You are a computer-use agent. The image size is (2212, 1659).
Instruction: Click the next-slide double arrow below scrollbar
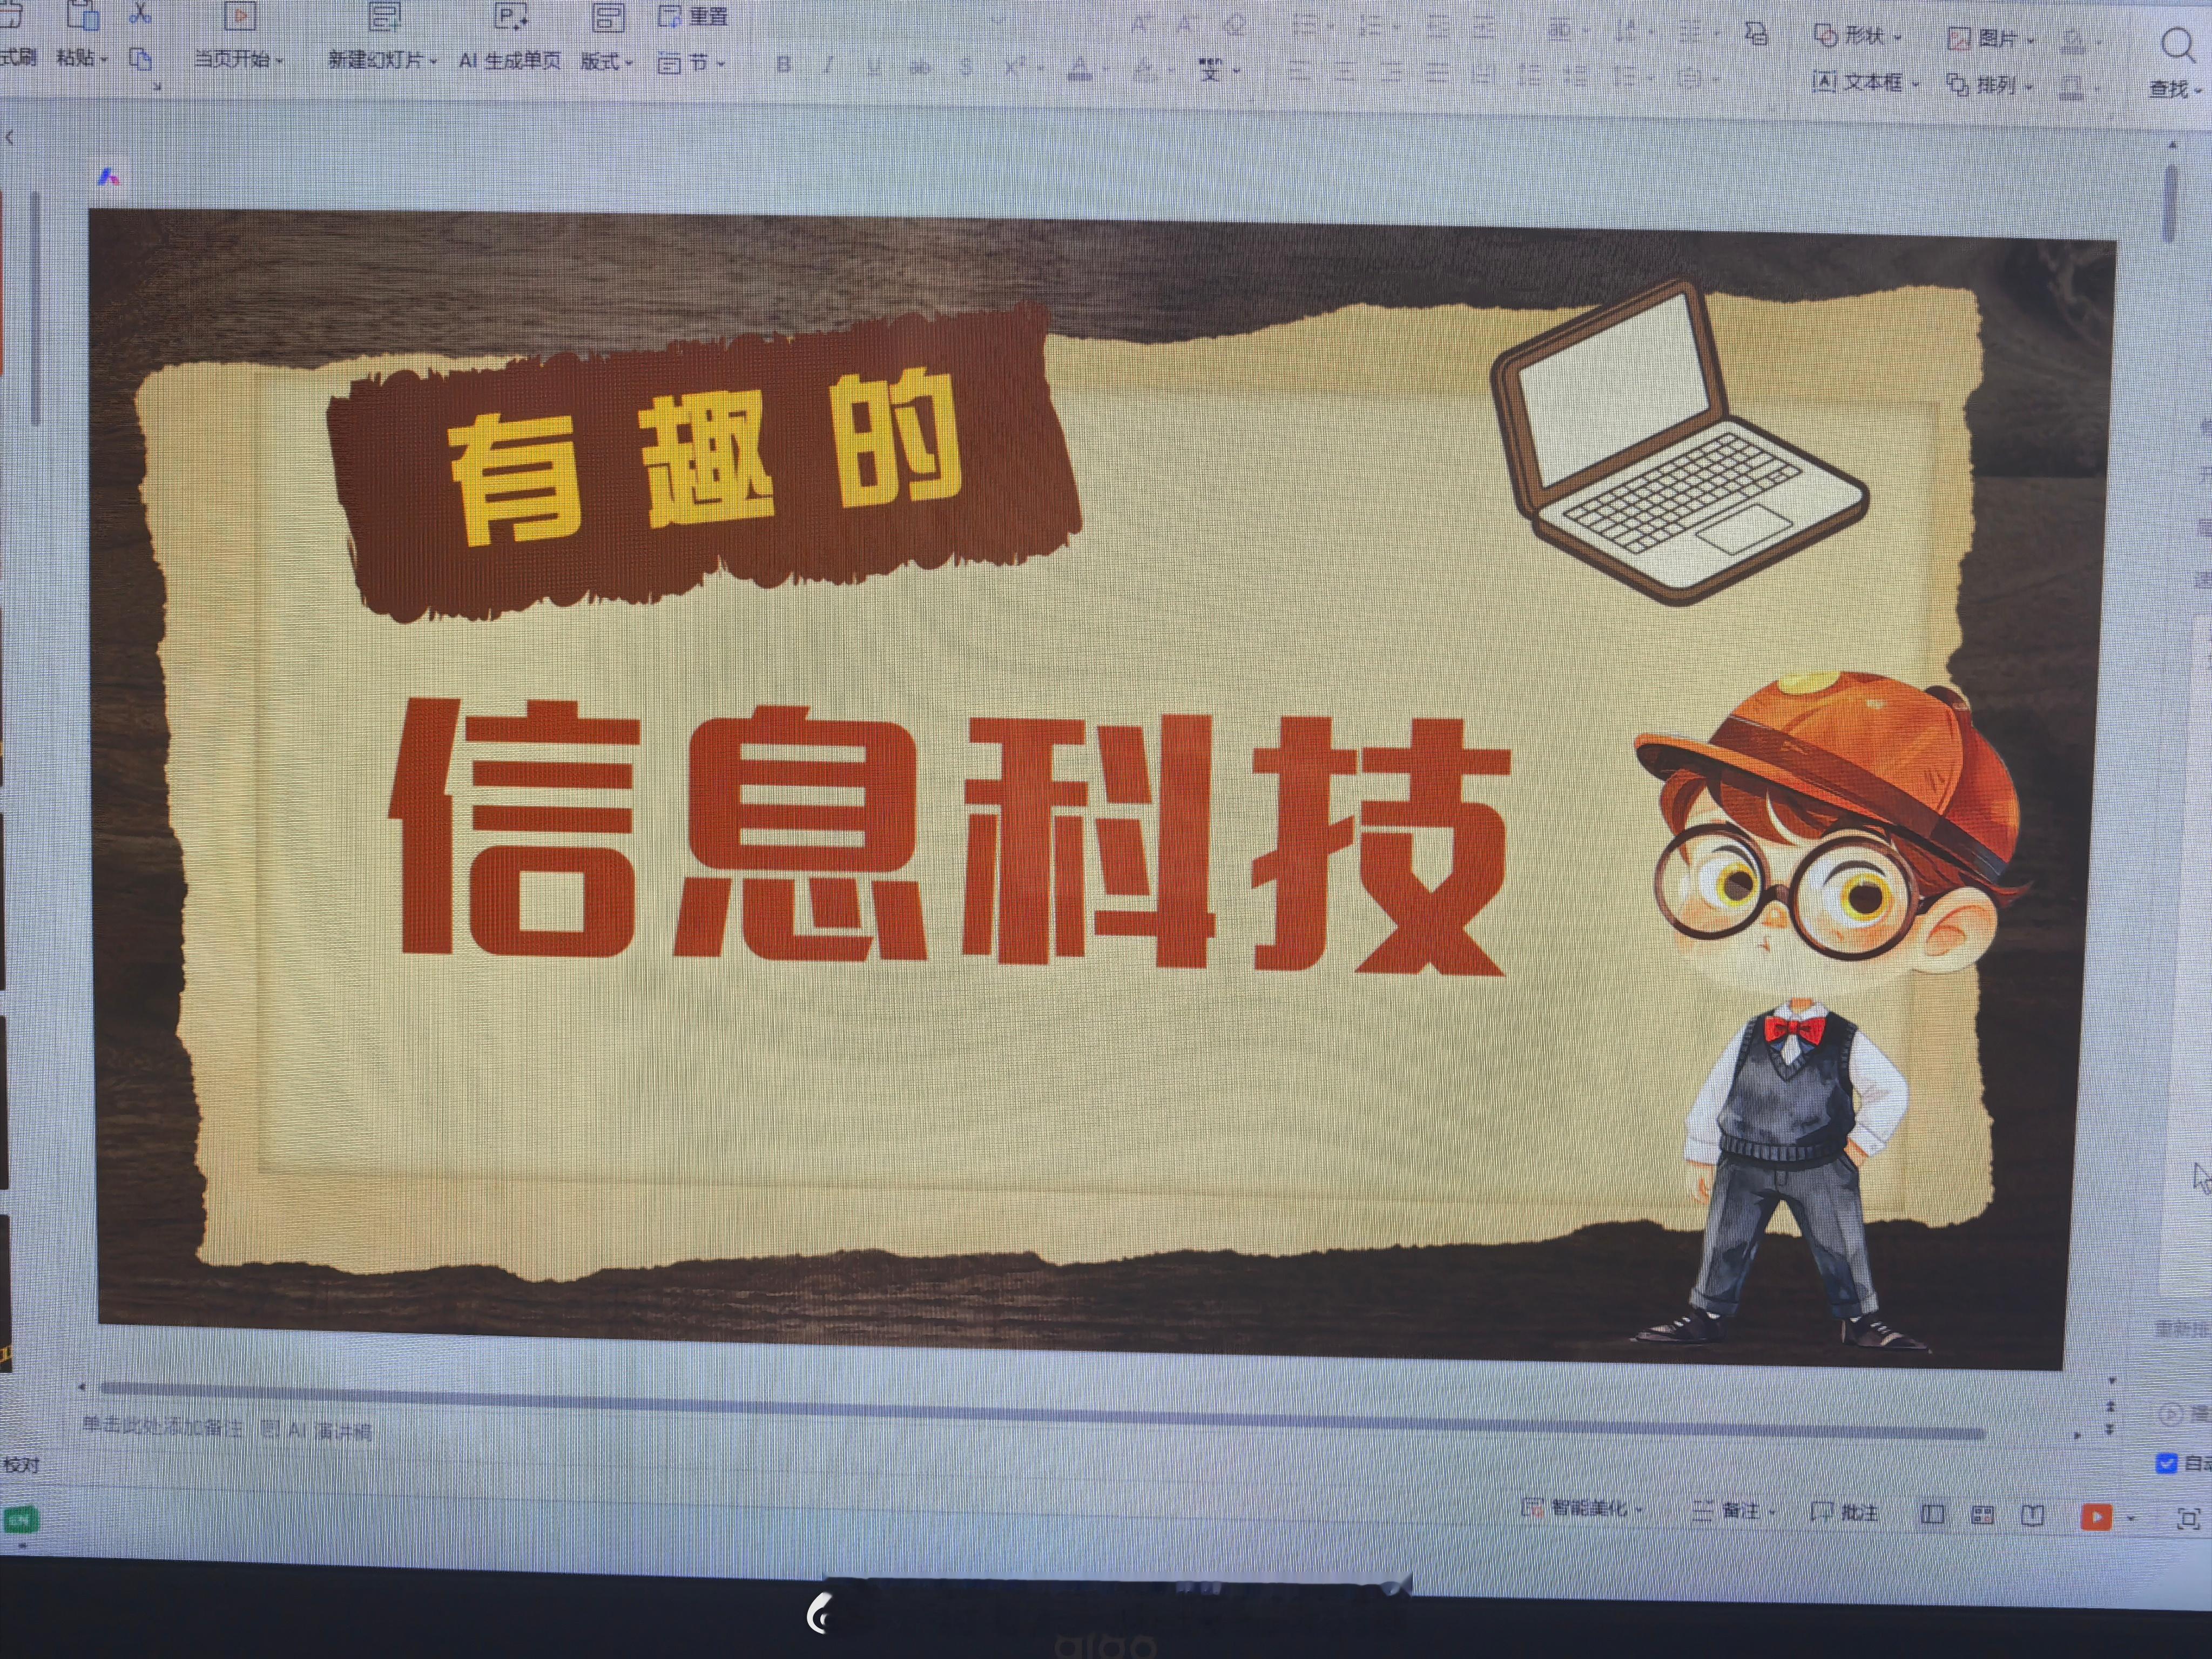click(2110, 1430)
